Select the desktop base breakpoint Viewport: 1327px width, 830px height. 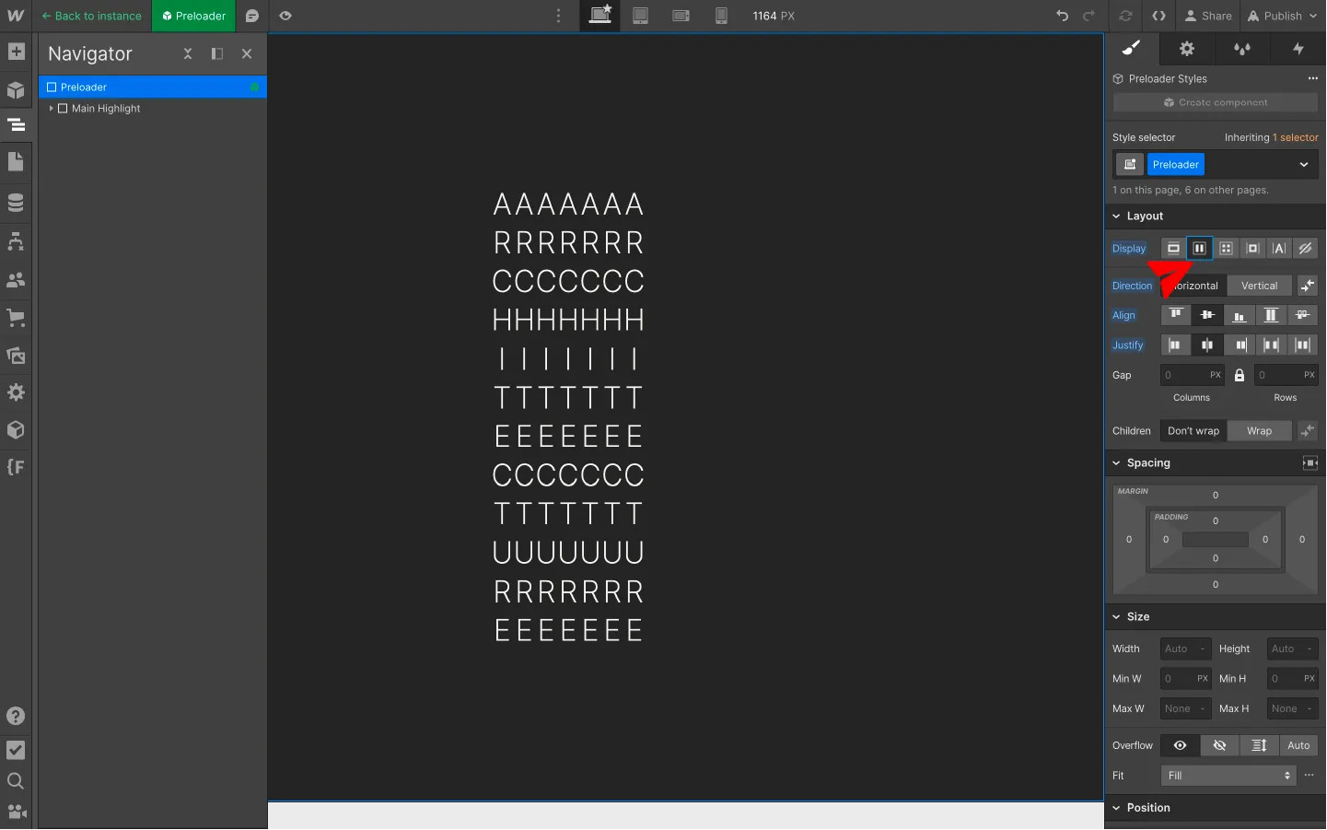point(600,16)
